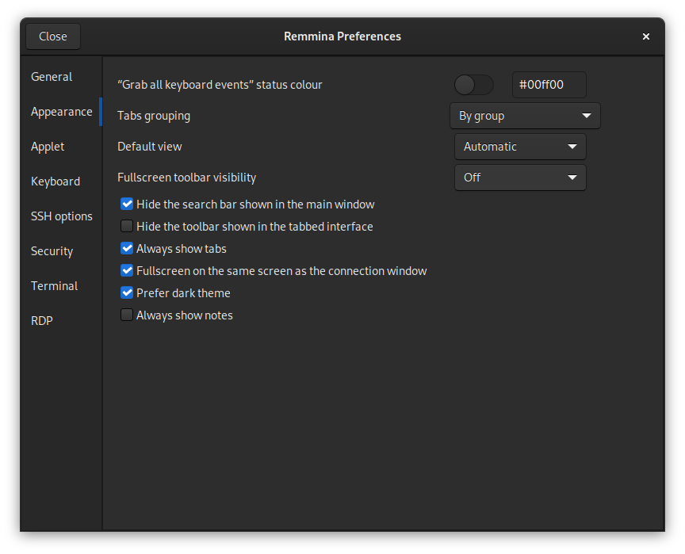This screenshot has width=685, height=554.
Task: Toggle the keyboard grab status colour switch
Action: click(x=474, y=85)
